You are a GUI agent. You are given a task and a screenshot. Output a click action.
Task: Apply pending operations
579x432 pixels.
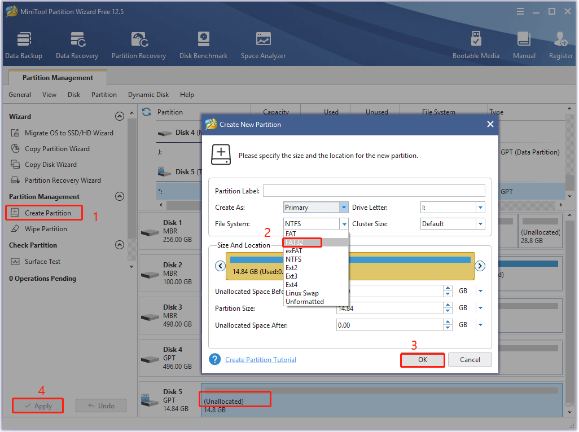pyautogui.click(x=38, y=406)
